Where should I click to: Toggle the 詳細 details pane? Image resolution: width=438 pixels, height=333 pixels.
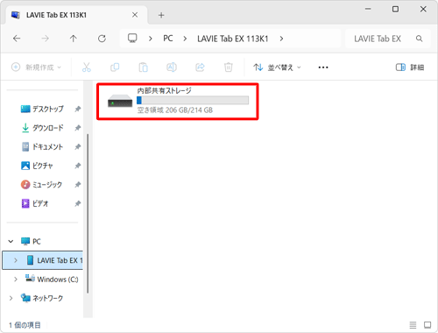point(410,67)
